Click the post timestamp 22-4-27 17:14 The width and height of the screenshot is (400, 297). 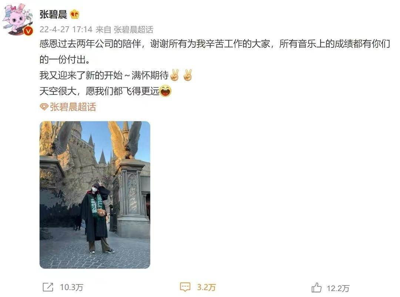[x=66, y=30]
